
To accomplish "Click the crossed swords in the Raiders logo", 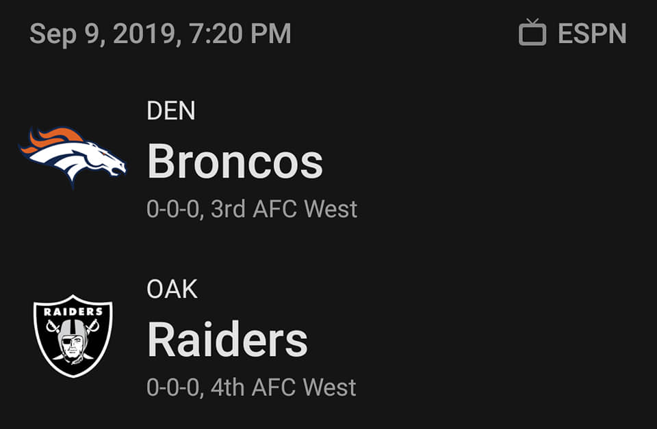I will click(x=73, y=326).
